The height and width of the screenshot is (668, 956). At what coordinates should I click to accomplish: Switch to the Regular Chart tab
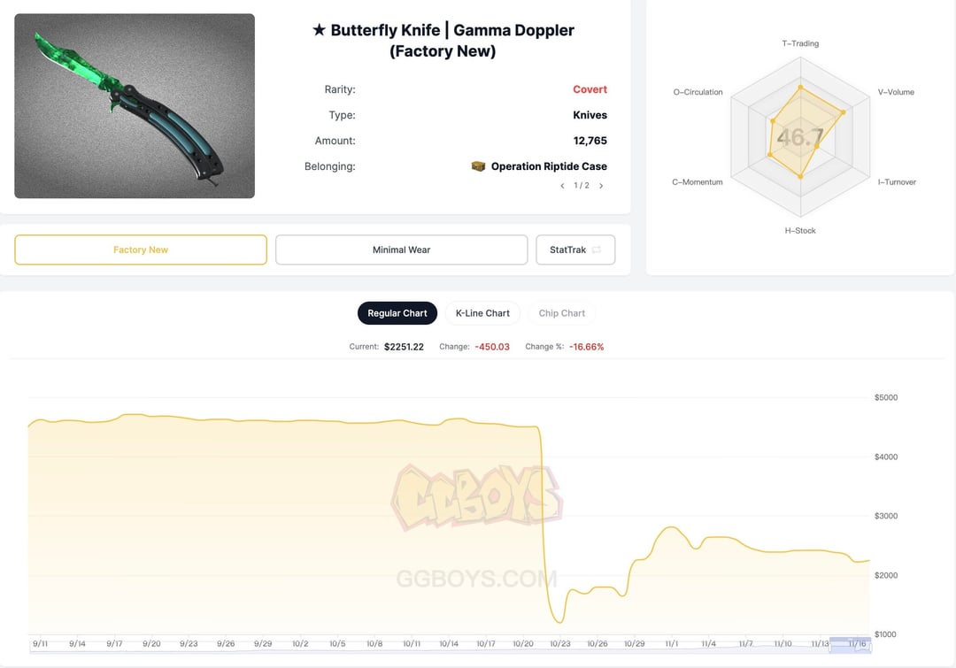(x=397, y=313)
